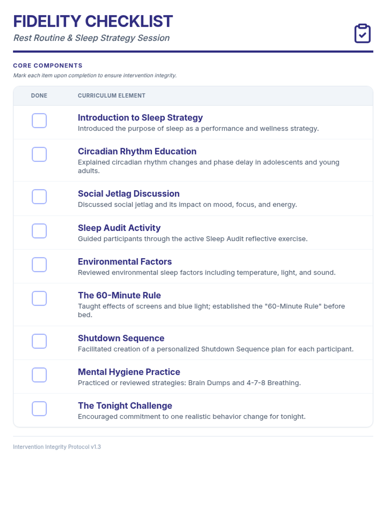Select the Introduction to Sleep Strategy title

140,118
